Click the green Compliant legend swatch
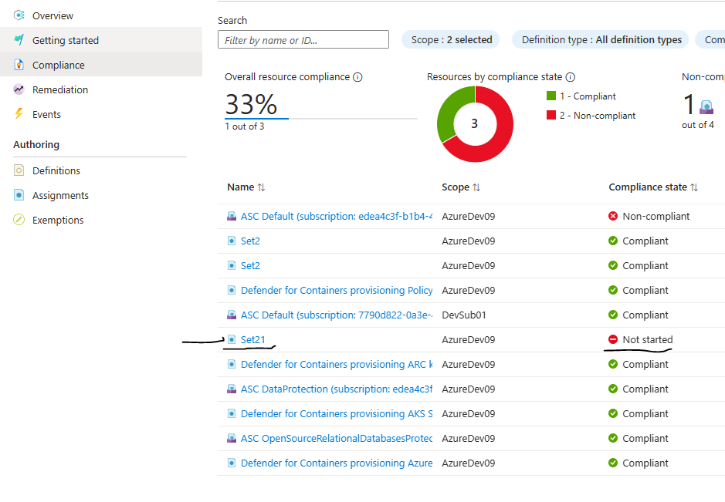The image size is (725, 502). pyautogui.click(x=551, y=96)
